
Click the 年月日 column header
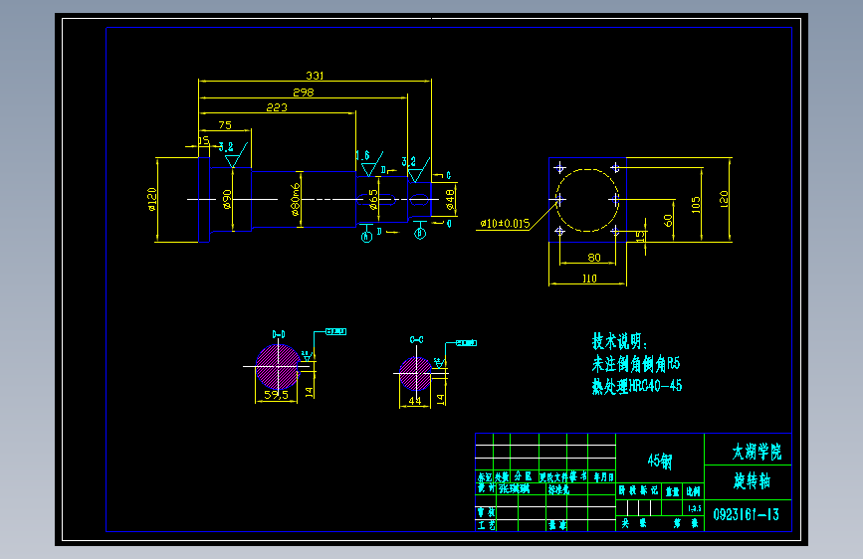pos(603,477)
